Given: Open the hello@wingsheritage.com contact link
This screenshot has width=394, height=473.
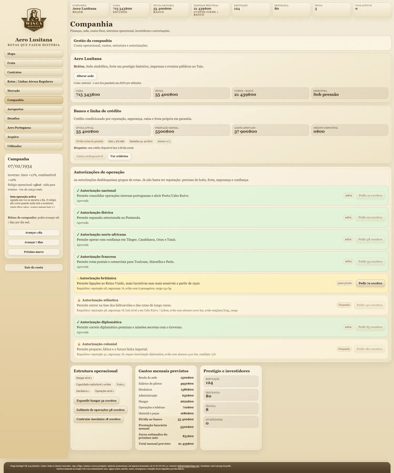Looking at the screenshot, I should (188, 466).
